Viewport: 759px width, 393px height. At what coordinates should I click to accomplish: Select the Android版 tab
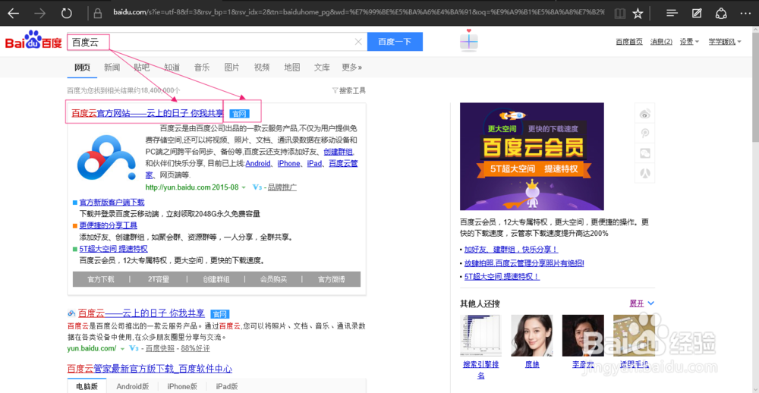(133, 386)
